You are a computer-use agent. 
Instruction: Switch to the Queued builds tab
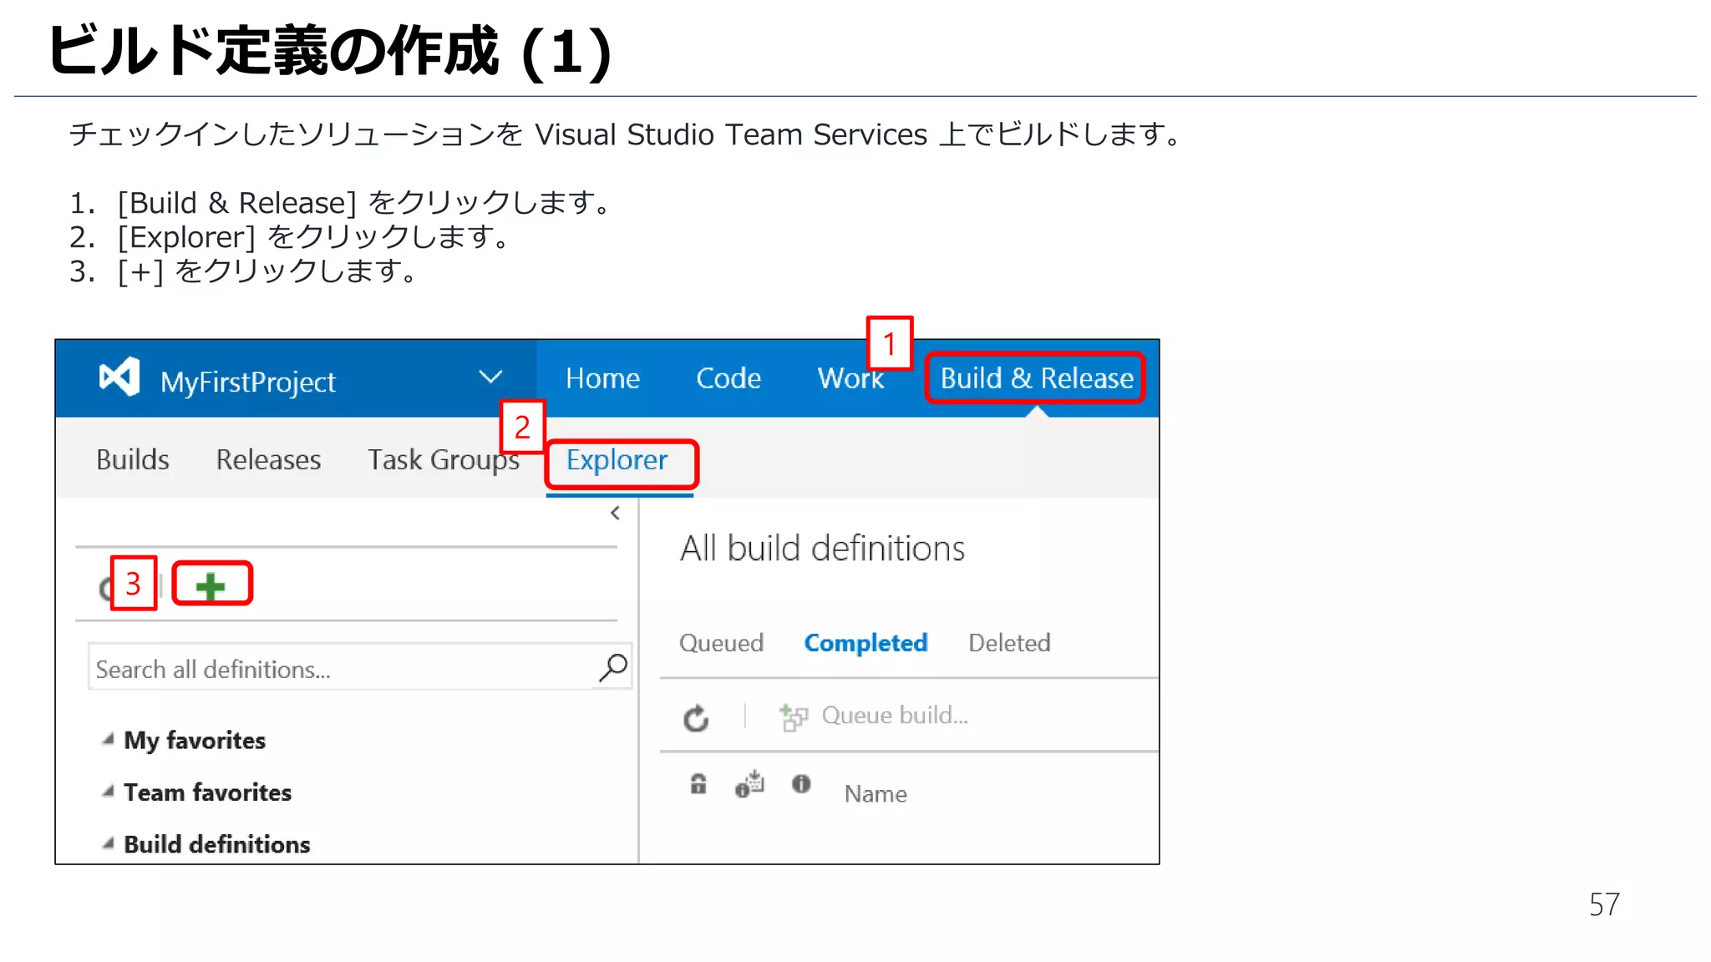pos(721,643)
